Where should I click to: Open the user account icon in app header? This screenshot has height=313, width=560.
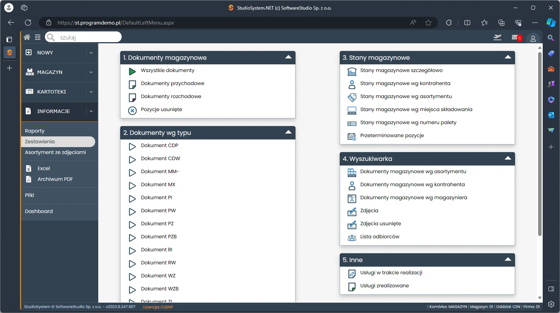click(533, 38)
